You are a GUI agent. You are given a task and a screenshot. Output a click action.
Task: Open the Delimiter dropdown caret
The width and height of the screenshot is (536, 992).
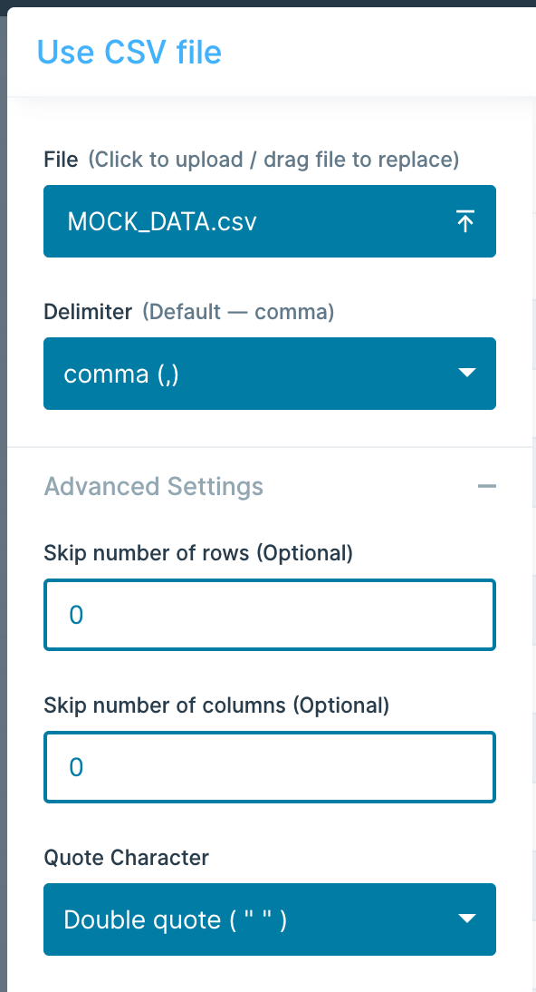click(466, 374)
